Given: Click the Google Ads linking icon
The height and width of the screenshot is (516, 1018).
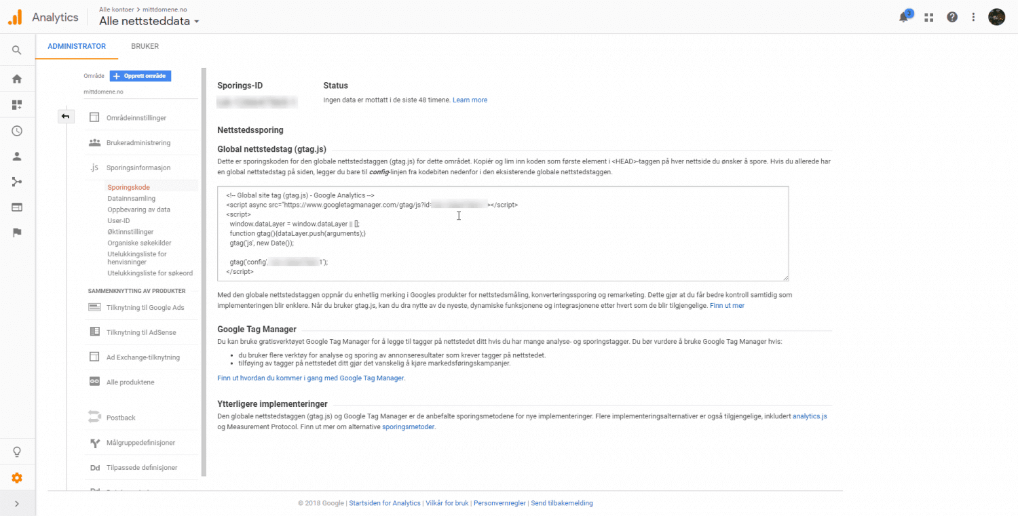Looking at the screenshot, I should coord(94,308).
